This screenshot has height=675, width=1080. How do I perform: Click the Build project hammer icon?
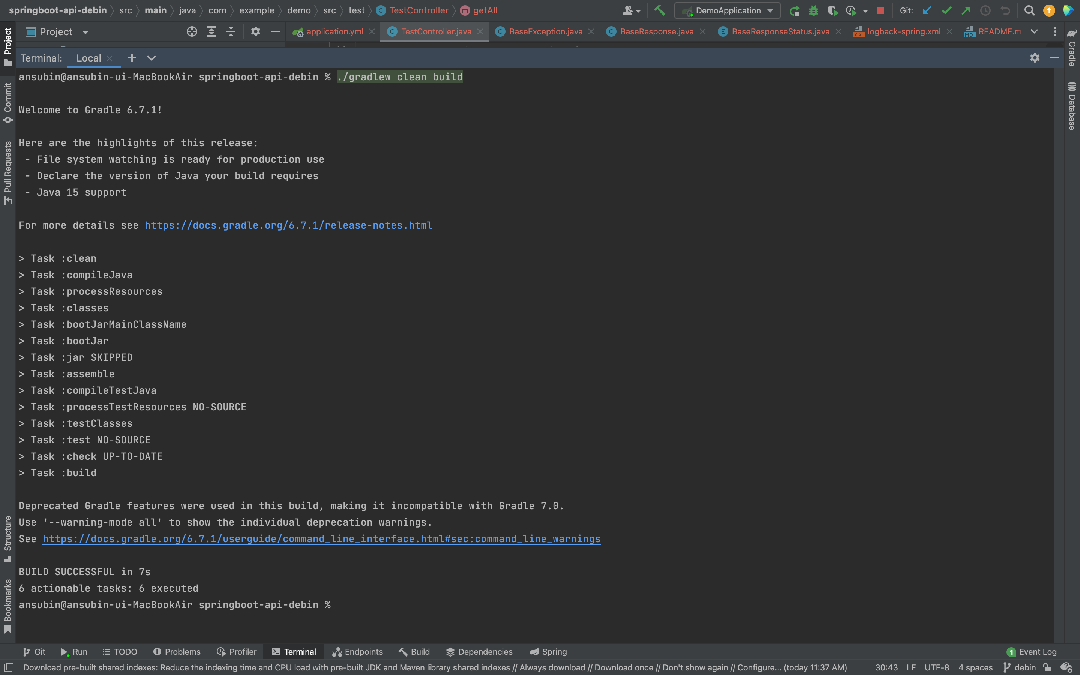pyautogui.click(x=659, y=10)
